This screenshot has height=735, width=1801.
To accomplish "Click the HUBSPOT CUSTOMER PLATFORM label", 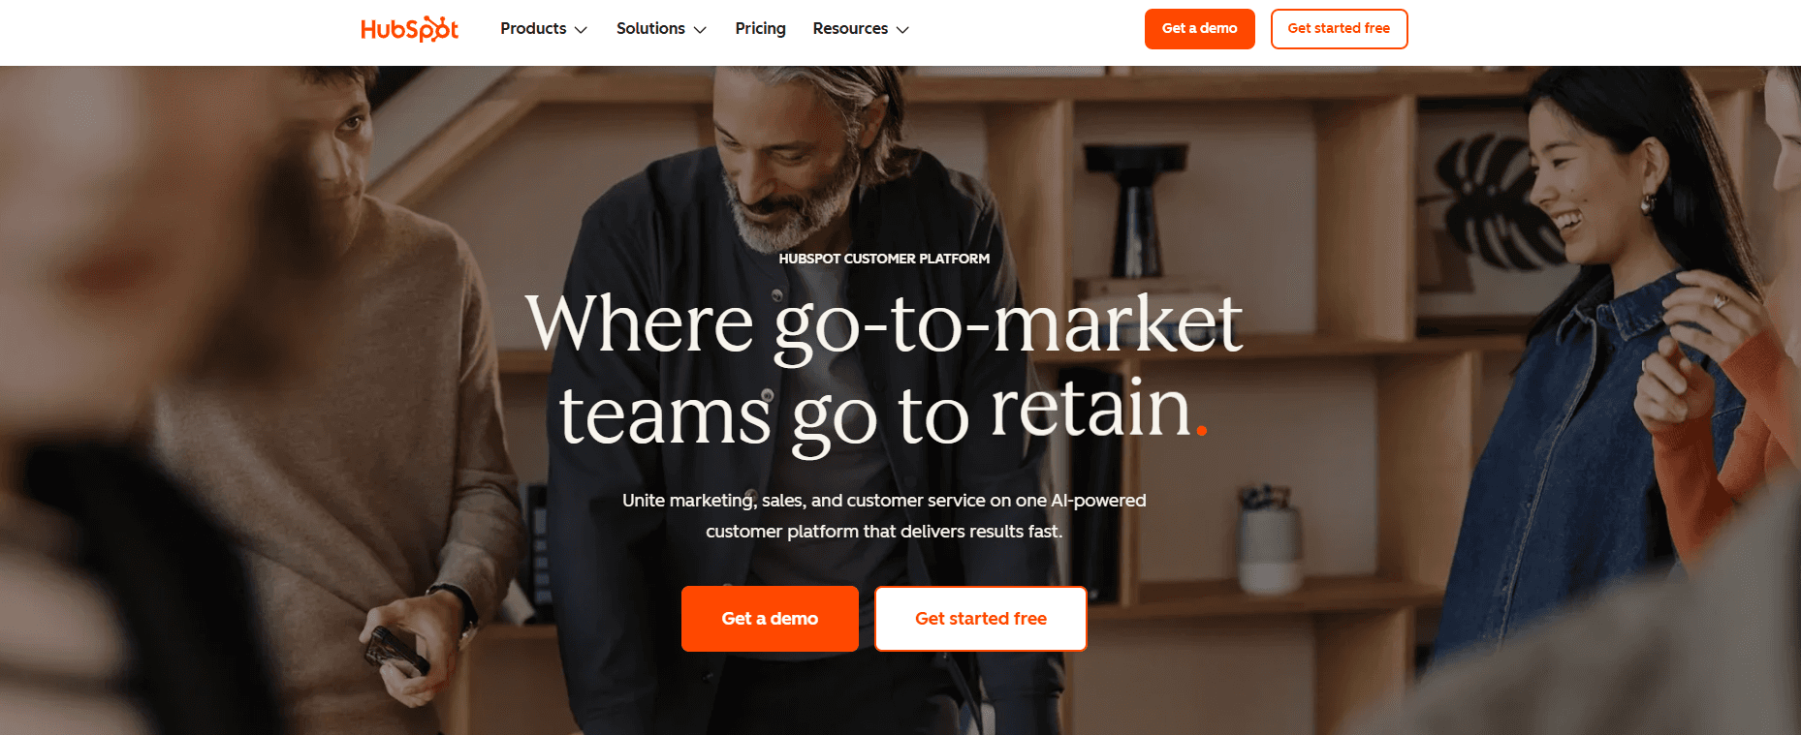I will [884, 259].
